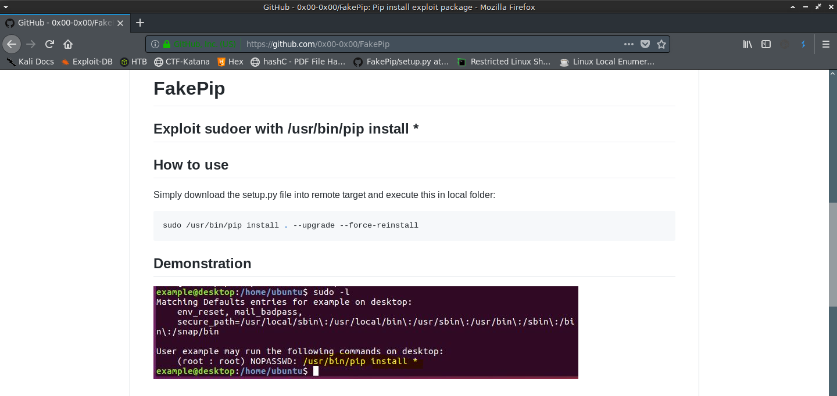Viewport: 837px width, 396px height.
Task: Open the window menu in title bar
Action: coord(5,7)
